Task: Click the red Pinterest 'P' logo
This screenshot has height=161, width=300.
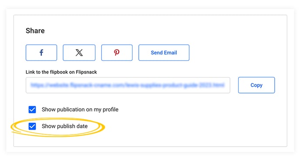Action: point(117,53)
